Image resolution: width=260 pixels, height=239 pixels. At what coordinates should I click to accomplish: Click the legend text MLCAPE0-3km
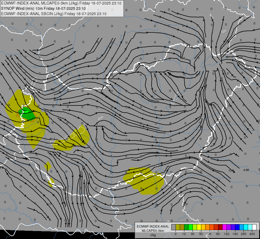153,231
